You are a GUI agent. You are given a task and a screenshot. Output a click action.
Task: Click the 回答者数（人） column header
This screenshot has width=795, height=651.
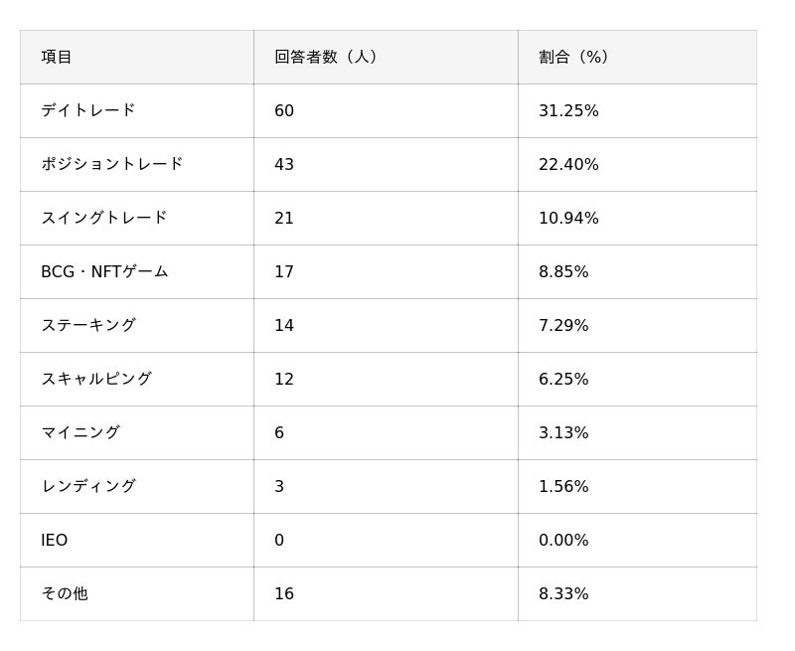[326, 58]
